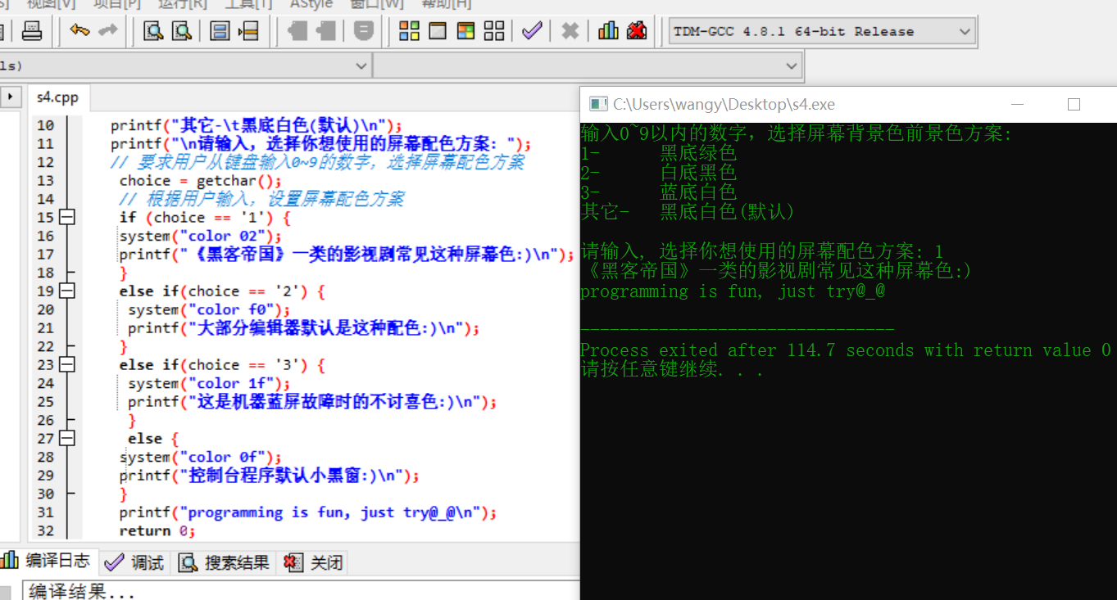Click console line '2- 白底黑色'
This screenshot has width=1117, height=600.
coord(658,173)
